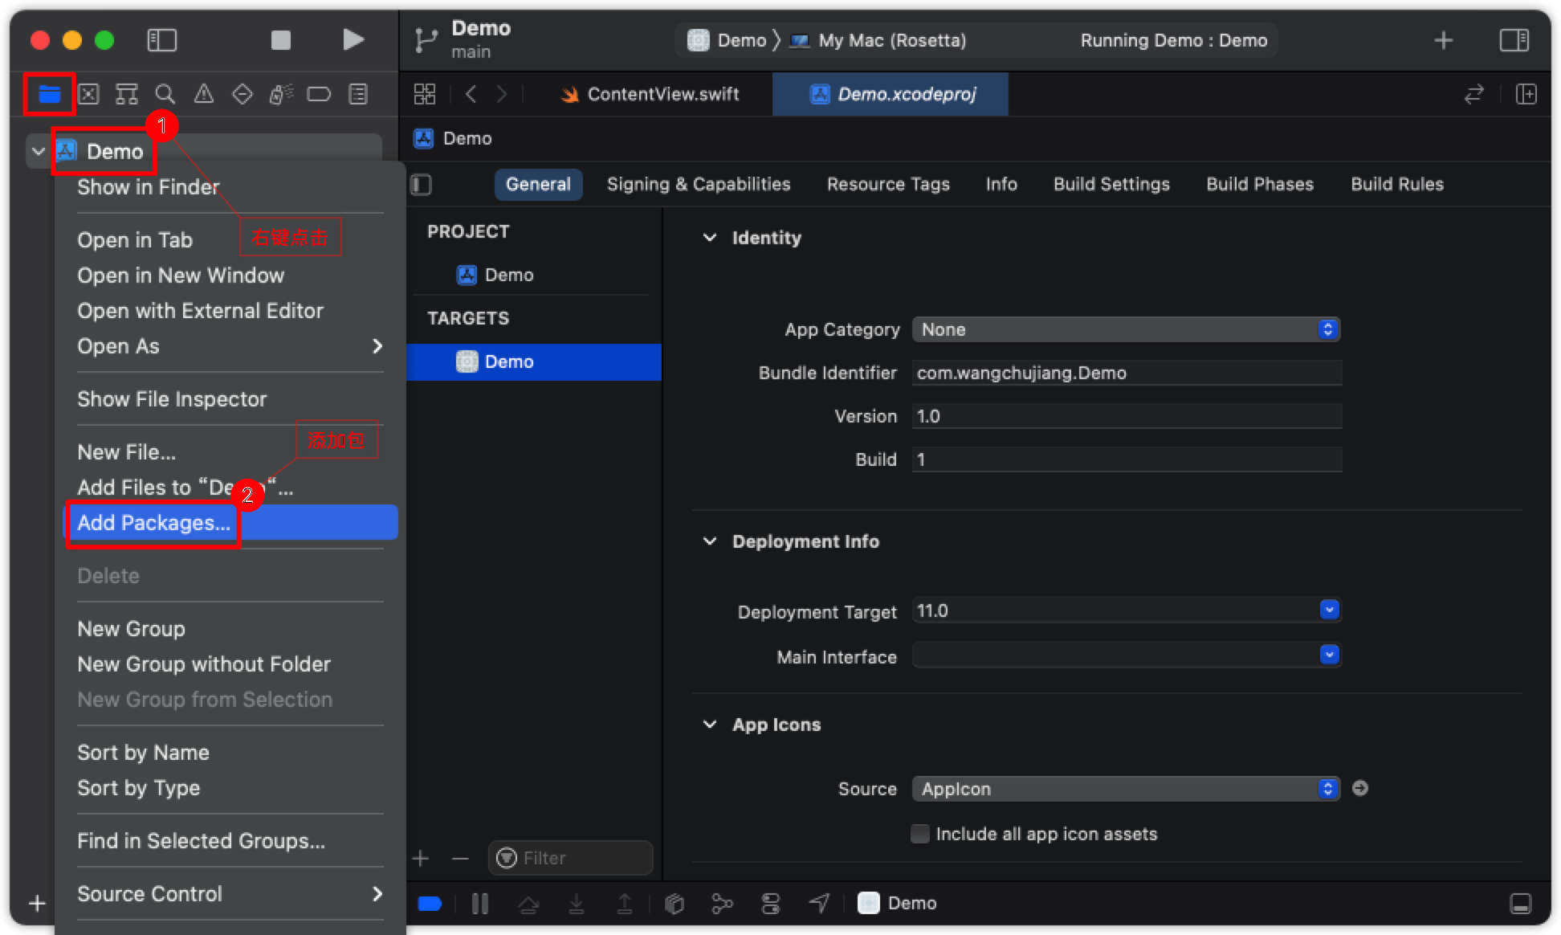Open the Issue navigator warning icon

(204, 94)
